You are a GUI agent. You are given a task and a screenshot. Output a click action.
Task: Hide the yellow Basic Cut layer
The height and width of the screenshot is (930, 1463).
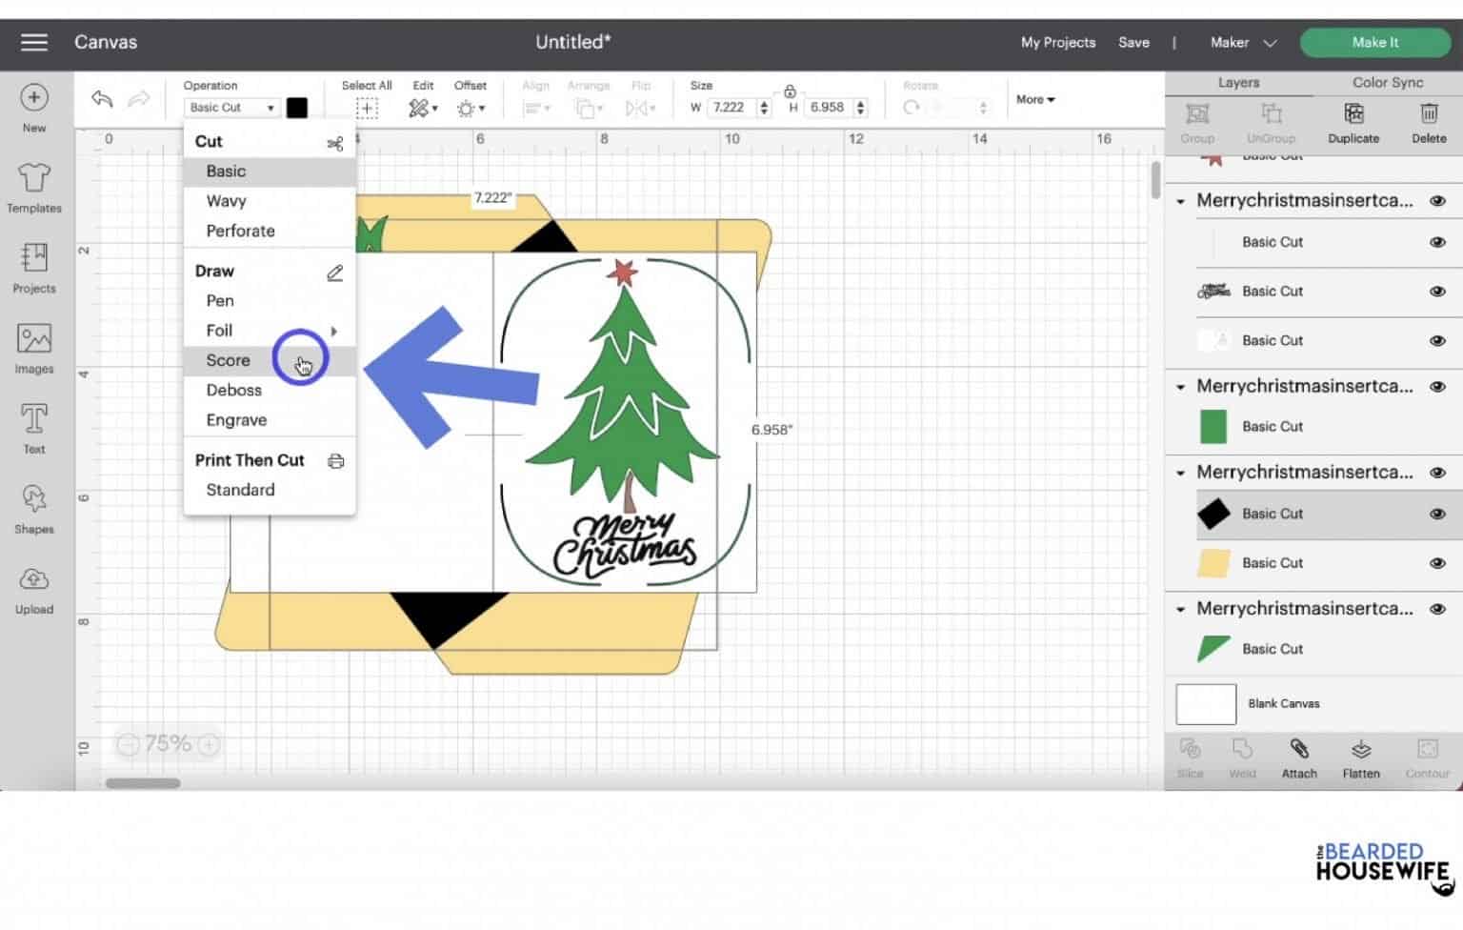coord(1436,562)
